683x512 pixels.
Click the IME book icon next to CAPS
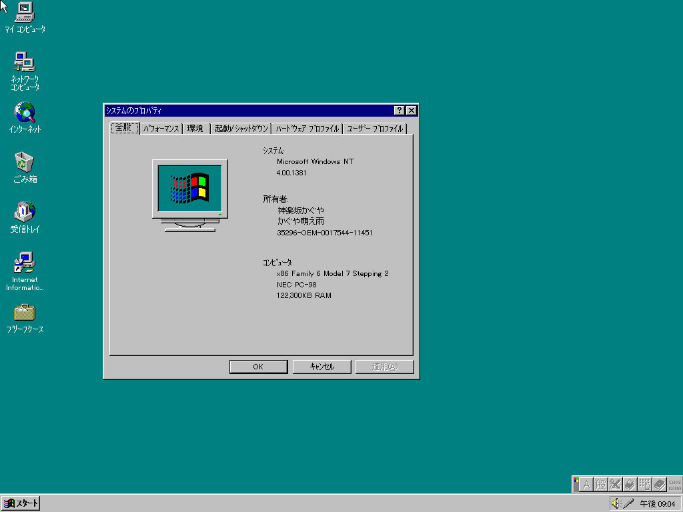[x=660, y=485]
